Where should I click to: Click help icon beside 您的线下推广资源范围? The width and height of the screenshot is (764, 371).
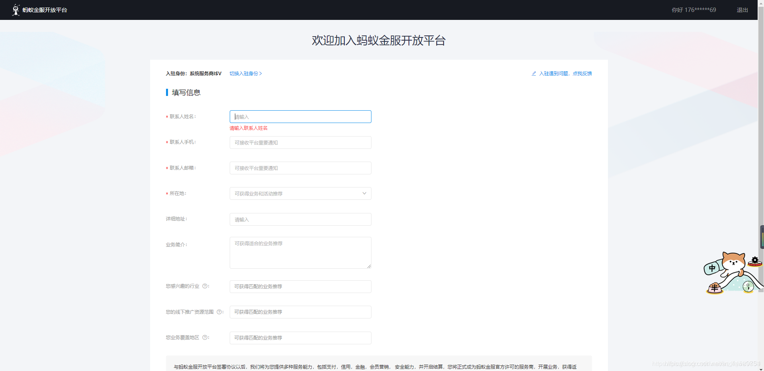coord(219,312)
